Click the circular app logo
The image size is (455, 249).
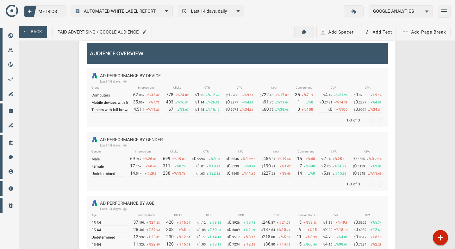pos(12,11)
